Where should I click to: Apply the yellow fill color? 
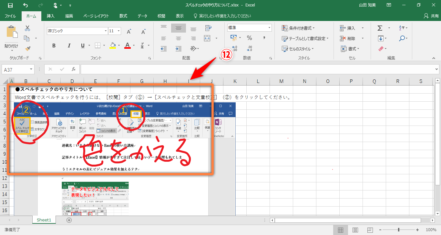pos(113,46)
